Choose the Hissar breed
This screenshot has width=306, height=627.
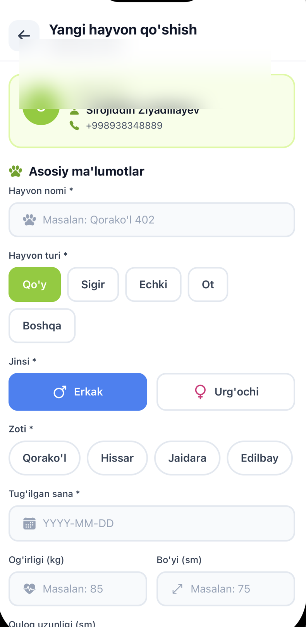[x=117, y=458]
